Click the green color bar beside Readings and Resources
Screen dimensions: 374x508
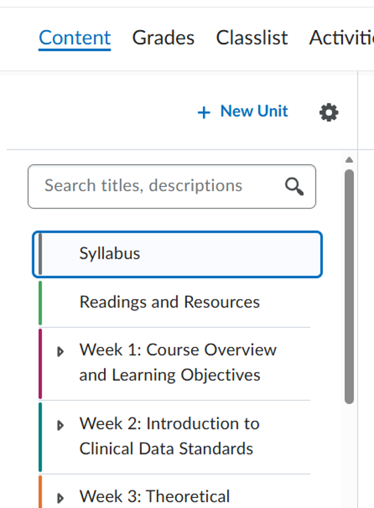click(x=40, y=303)
